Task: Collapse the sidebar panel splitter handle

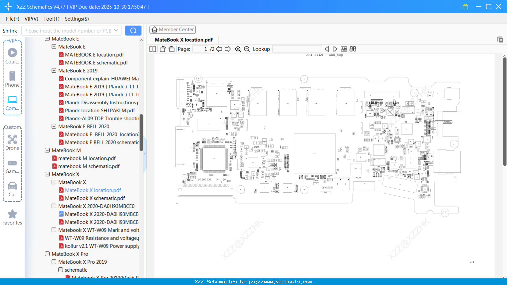Action: coord(145,154)
